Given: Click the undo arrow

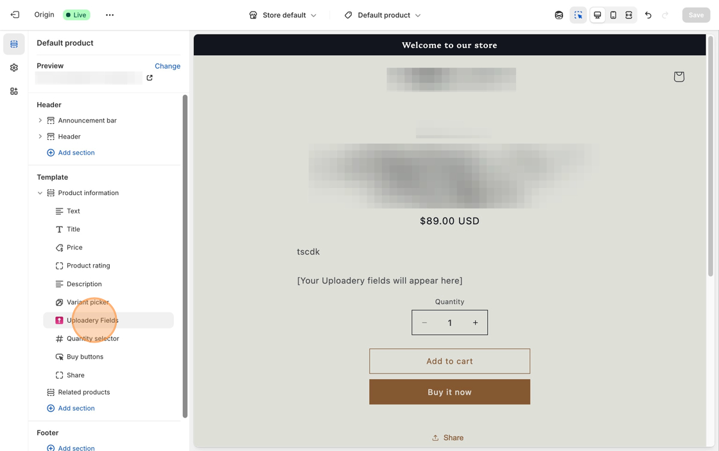Looking at the screenshot, I should (x=648, y=15).
